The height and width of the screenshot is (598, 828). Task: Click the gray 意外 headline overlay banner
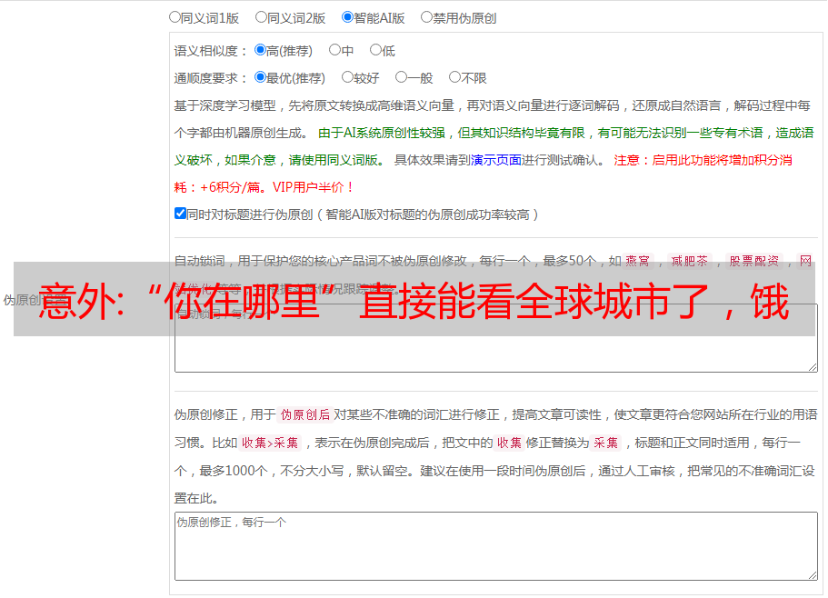click(414, 300)
